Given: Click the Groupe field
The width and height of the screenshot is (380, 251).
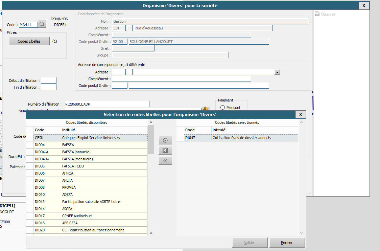Looking at the screenshot, I should click(x=170, y=55).
